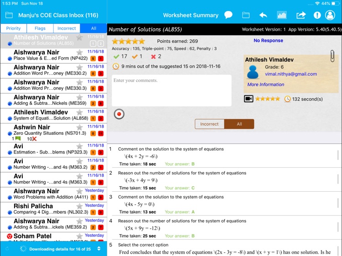Star the Estimation worksheet row

pyautogui.click(x=80, y=146)
